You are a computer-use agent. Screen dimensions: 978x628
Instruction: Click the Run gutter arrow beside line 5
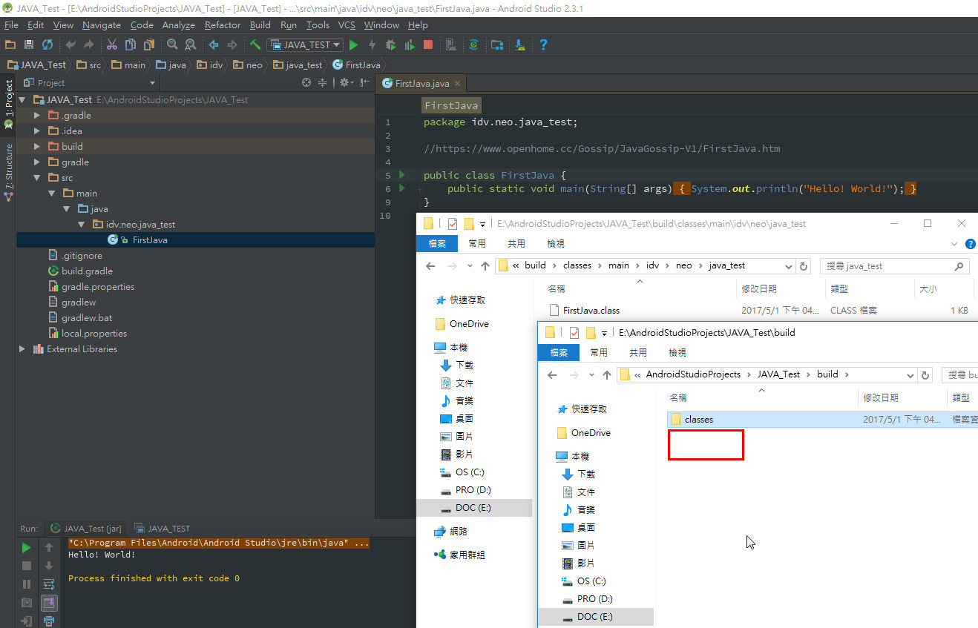(x=402, y=175)
